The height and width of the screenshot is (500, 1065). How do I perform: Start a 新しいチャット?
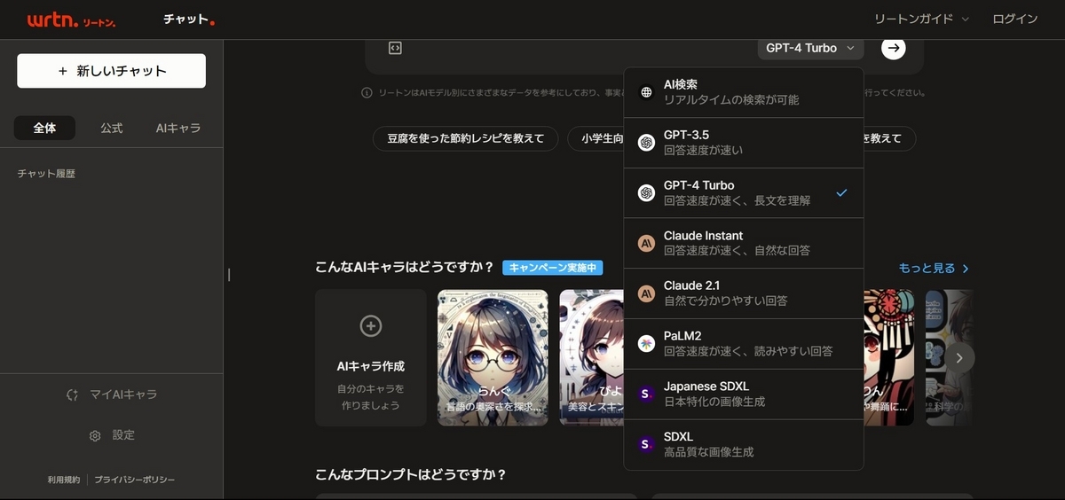111,71
